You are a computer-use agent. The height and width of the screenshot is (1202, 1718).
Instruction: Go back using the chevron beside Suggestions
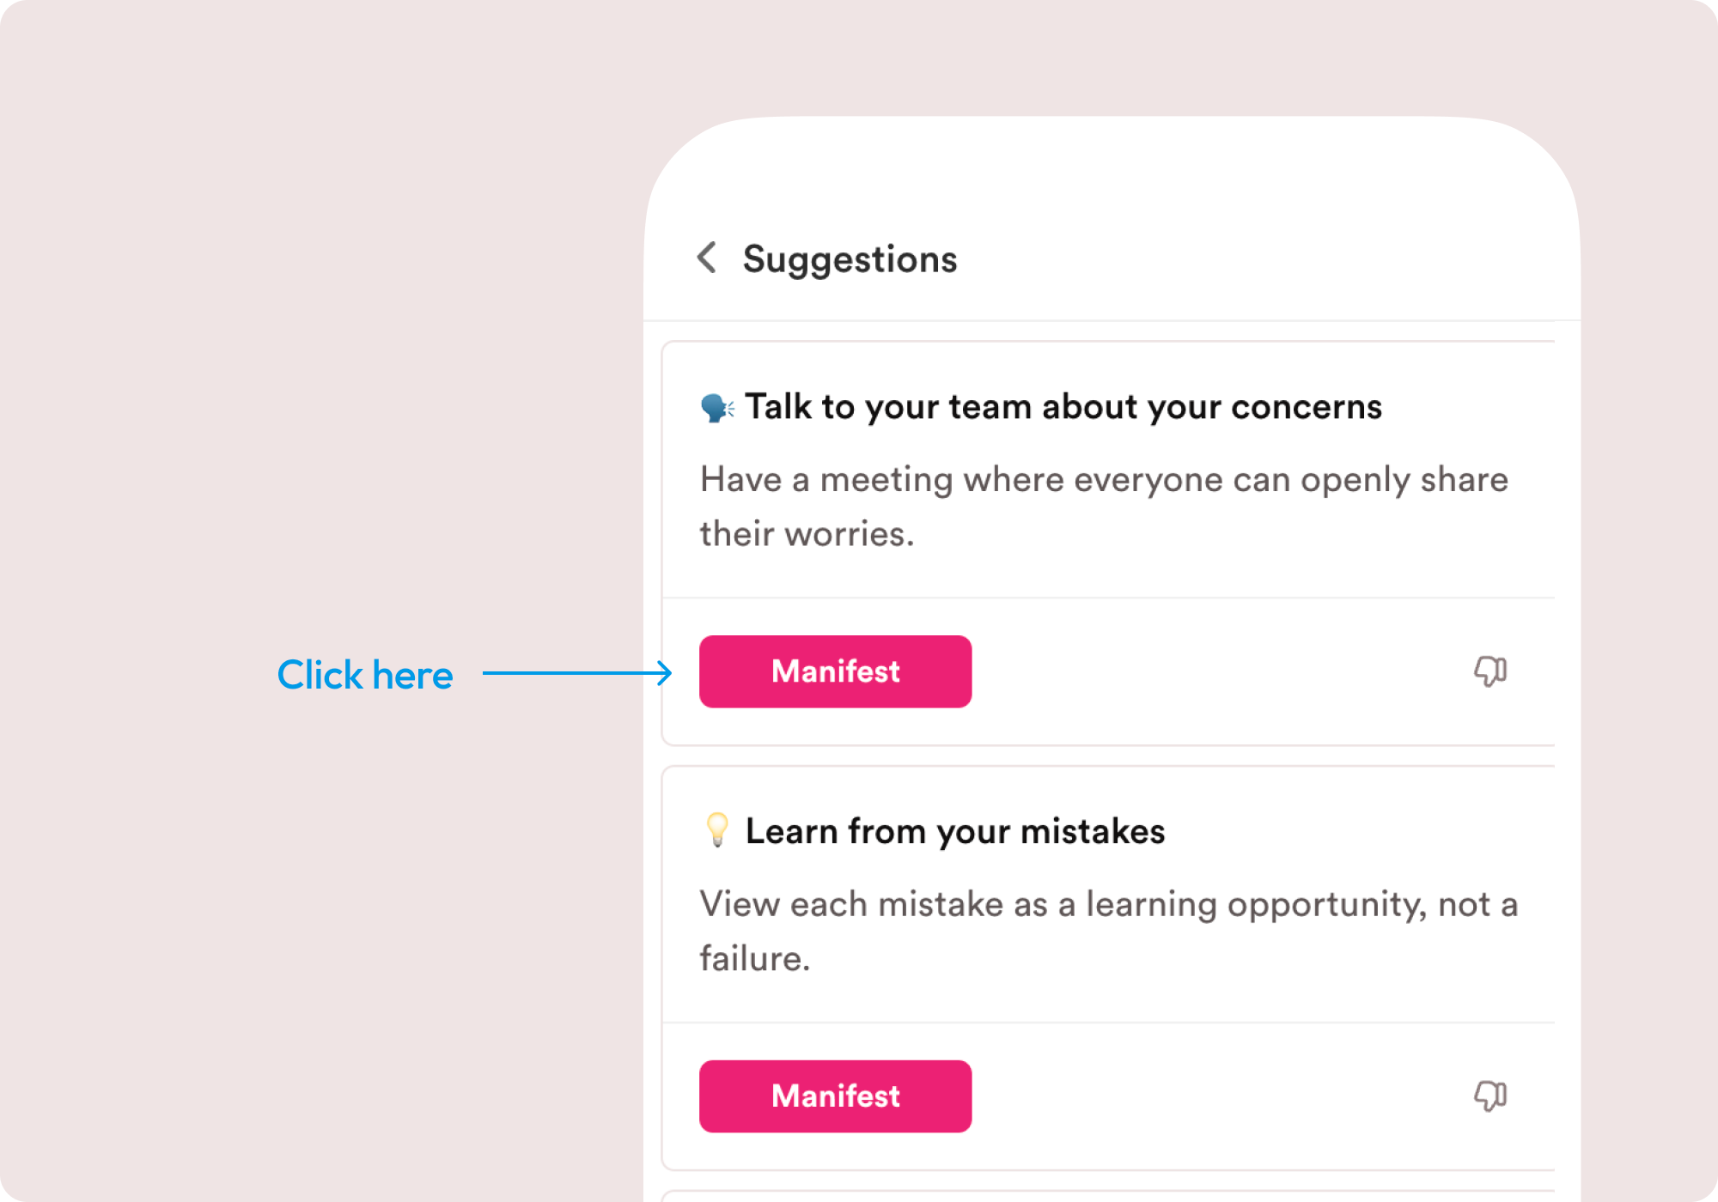click(x=707, y=258)
